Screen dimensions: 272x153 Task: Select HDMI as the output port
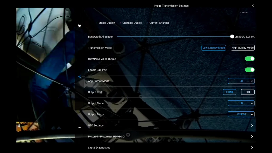click(x=229, y=92)
